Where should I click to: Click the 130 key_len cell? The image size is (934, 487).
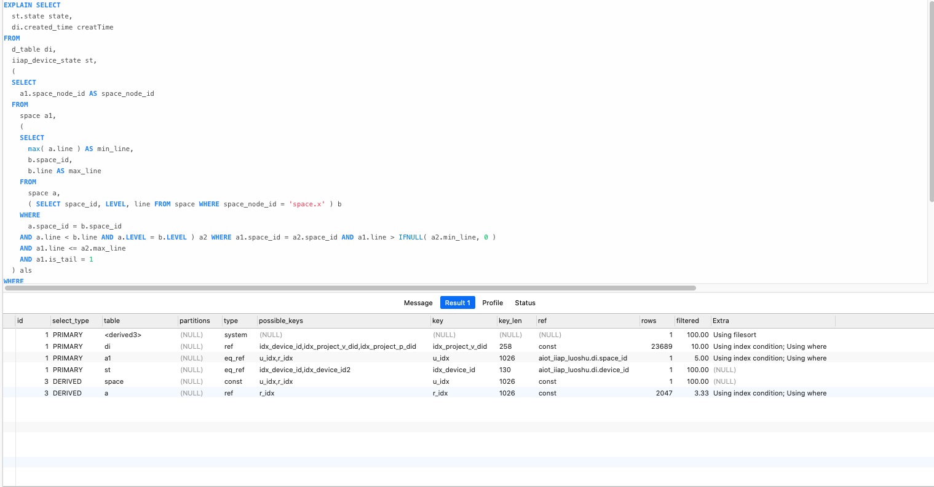click(505, 370)
